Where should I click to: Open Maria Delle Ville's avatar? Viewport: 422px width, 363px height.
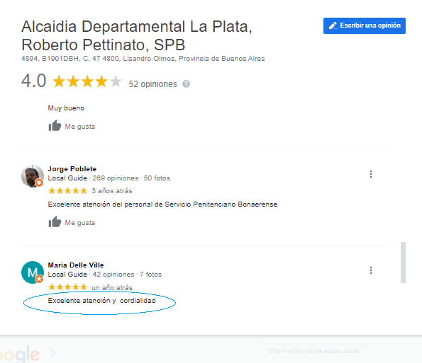(x=33, y=272)
